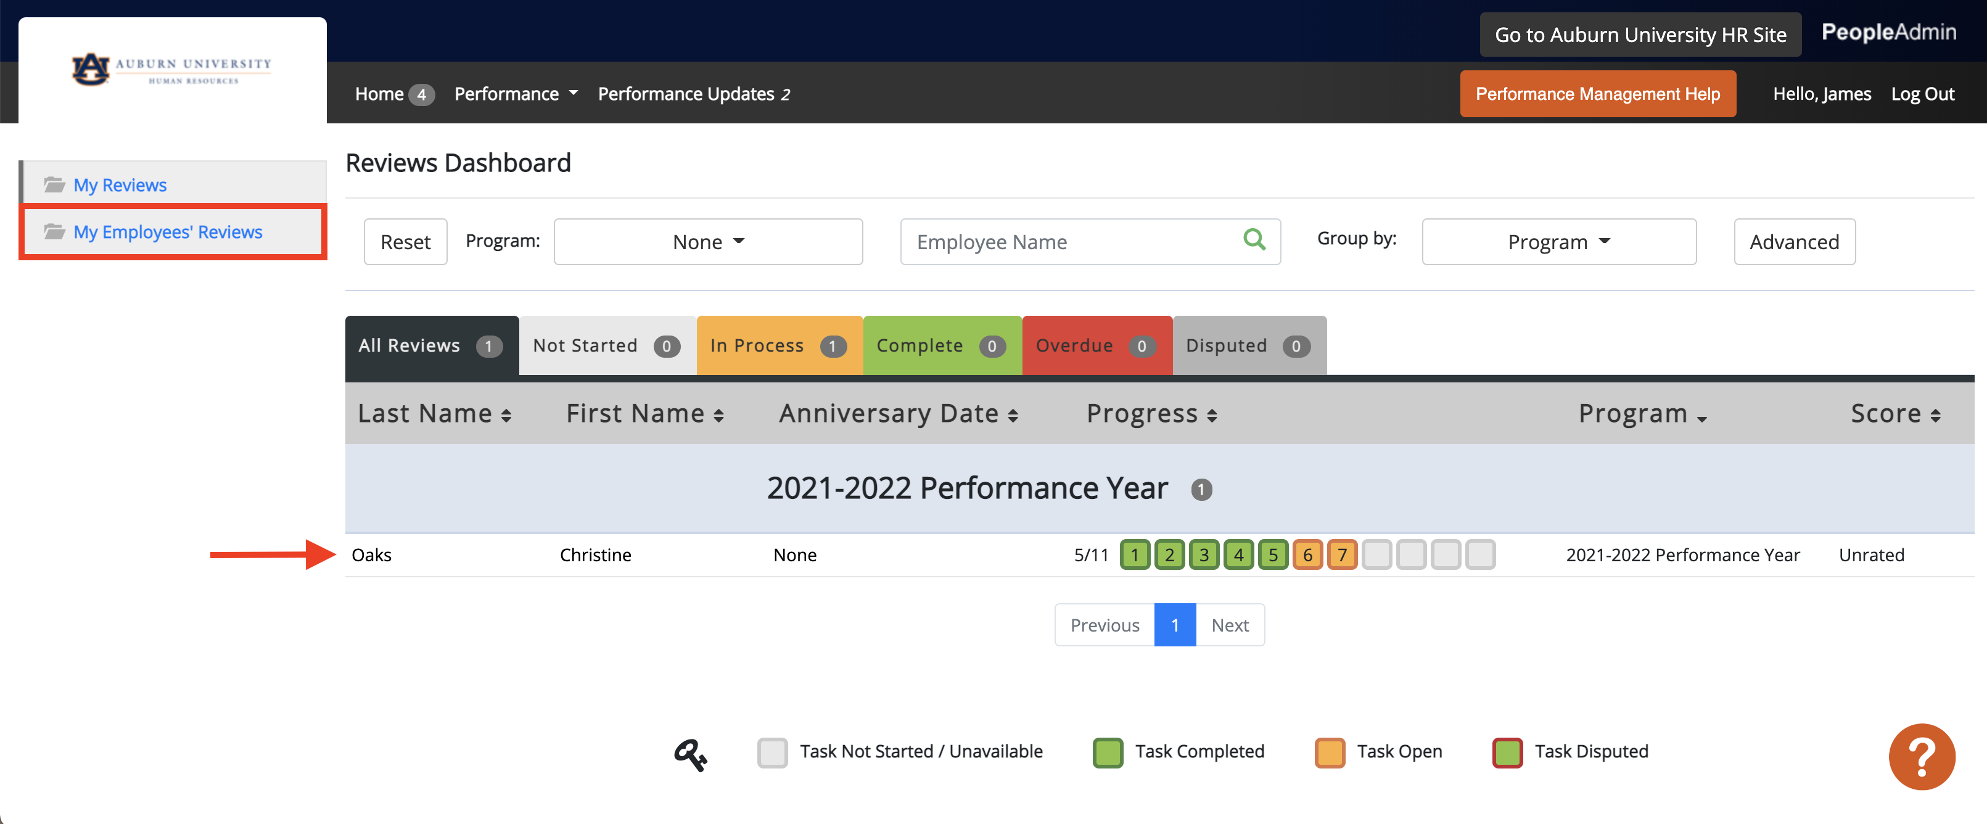The width and height of the screenshot is (1987, 824).
Task: Go to the Home menu item
Action: (379, 93)
